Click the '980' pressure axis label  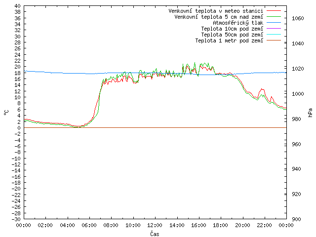tap(296, 119)
